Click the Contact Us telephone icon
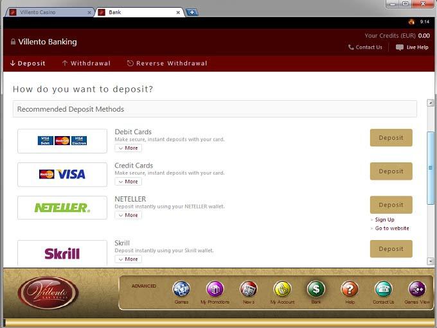The image size is (437, 328). [384, 289]
